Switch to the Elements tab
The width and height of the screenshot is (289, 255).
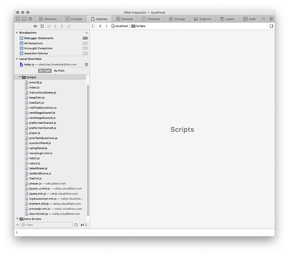coord(47,19)
